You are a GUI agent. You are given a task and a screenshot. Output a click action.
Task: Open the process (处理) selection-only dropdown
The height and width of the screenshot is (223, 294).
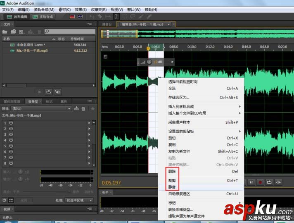(x=79, y=200)
